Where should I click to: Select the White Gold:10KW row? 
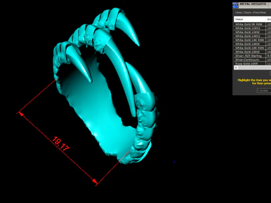pos(252,32)
